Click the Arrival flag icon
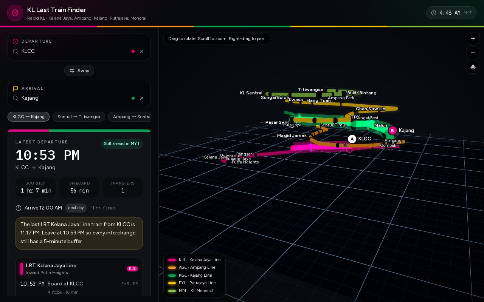Screen dimensions: 484x302 [16, 88]
